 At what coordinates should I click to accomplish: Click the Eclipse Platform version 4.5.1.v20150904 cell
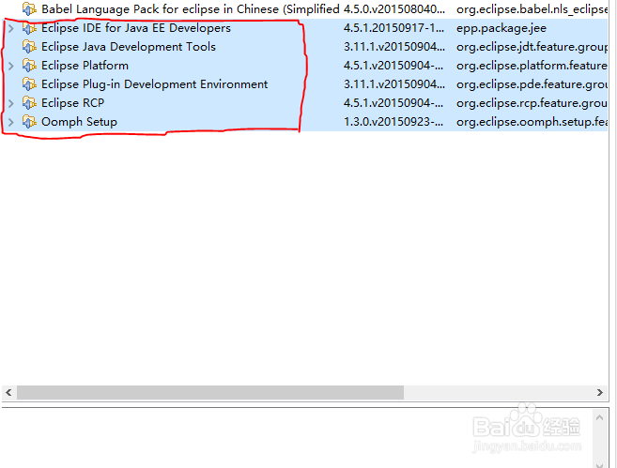tap(393, 66)
